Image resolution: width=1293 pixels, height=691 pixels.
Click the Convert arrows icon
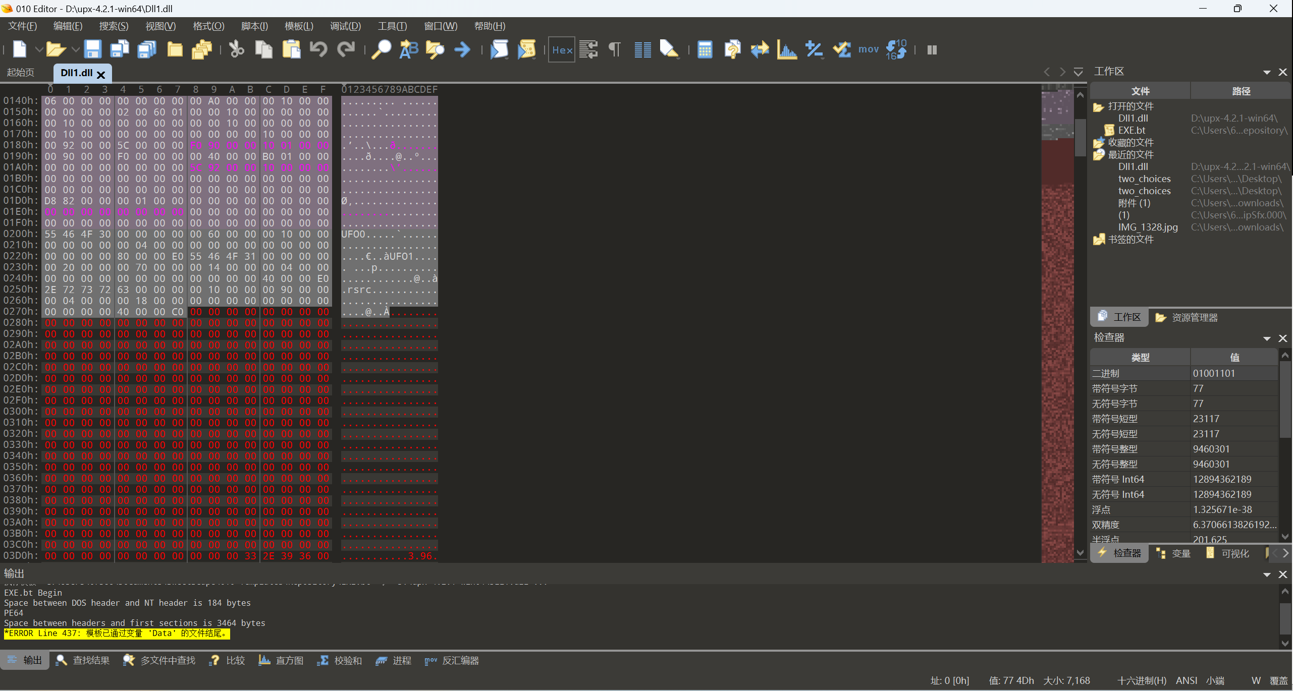coord(760,49)
